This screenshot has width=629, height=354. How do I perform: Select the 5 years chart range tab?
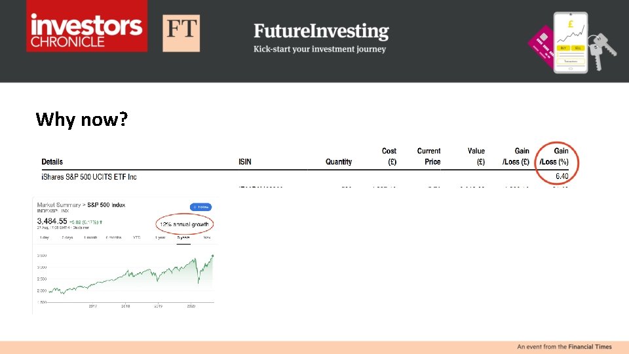pos(183,237)
